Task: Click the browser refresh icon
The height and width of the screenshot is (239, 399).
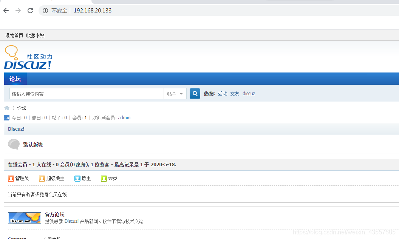Action: tap(30, 11)
